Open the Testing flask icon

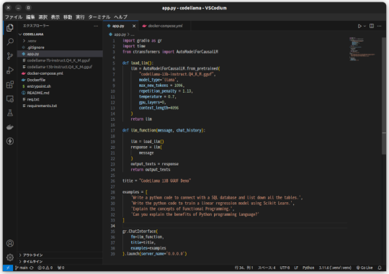(x=10, y=113)
